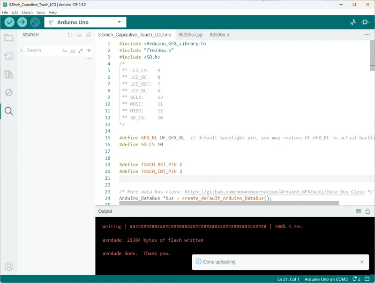Toggle output autoscroll lock icon
The width and height of the screenshot is (375, 283).
click(x=367, y=211)
